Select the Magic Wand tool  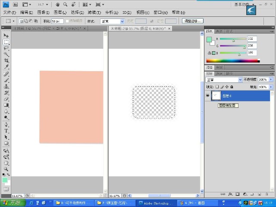6,54
